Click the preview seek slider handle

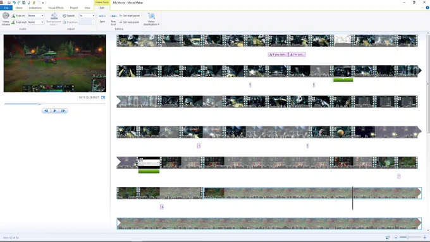point(39,104)
